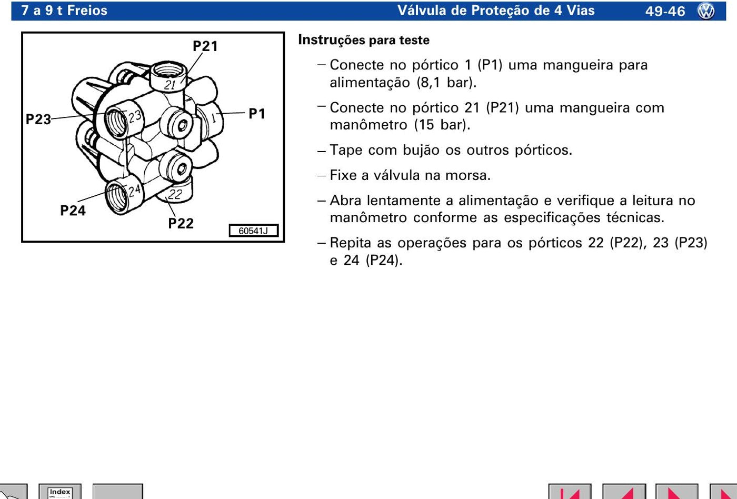Click the P21 label in the diagram
The height and width of the screenshot is (499, 737).
pyautogui.click(x=205, y=46)
